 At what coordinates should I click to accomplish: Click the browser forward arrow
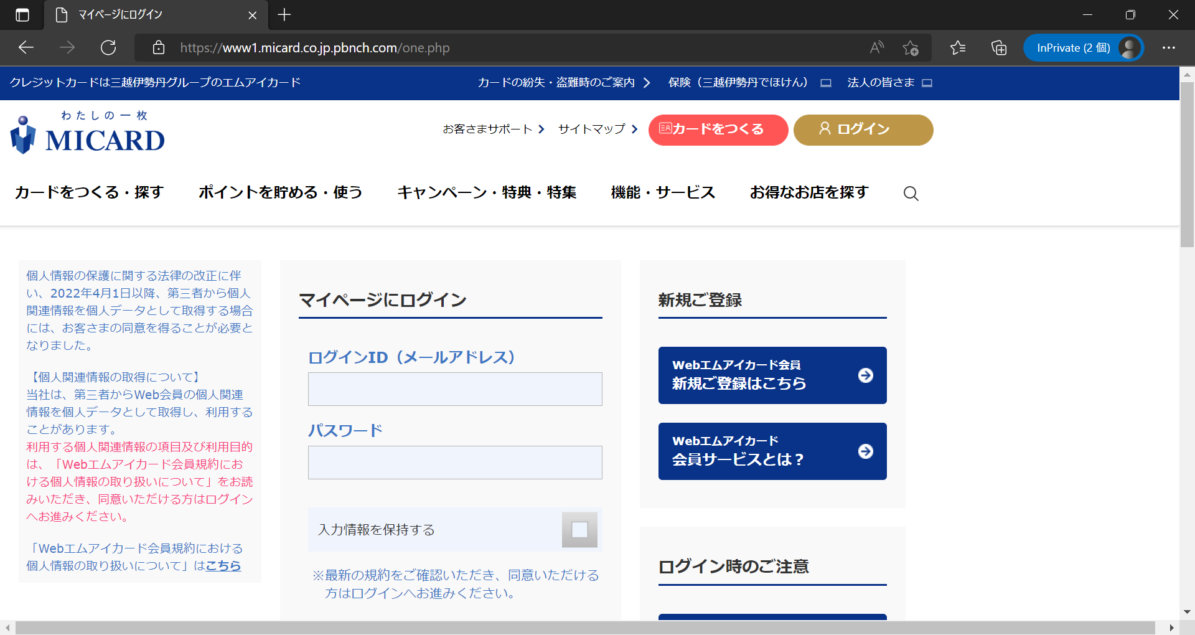click(67, 48)
